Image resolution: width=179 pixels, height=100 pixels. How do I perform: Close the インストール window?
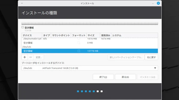point(158,3)
